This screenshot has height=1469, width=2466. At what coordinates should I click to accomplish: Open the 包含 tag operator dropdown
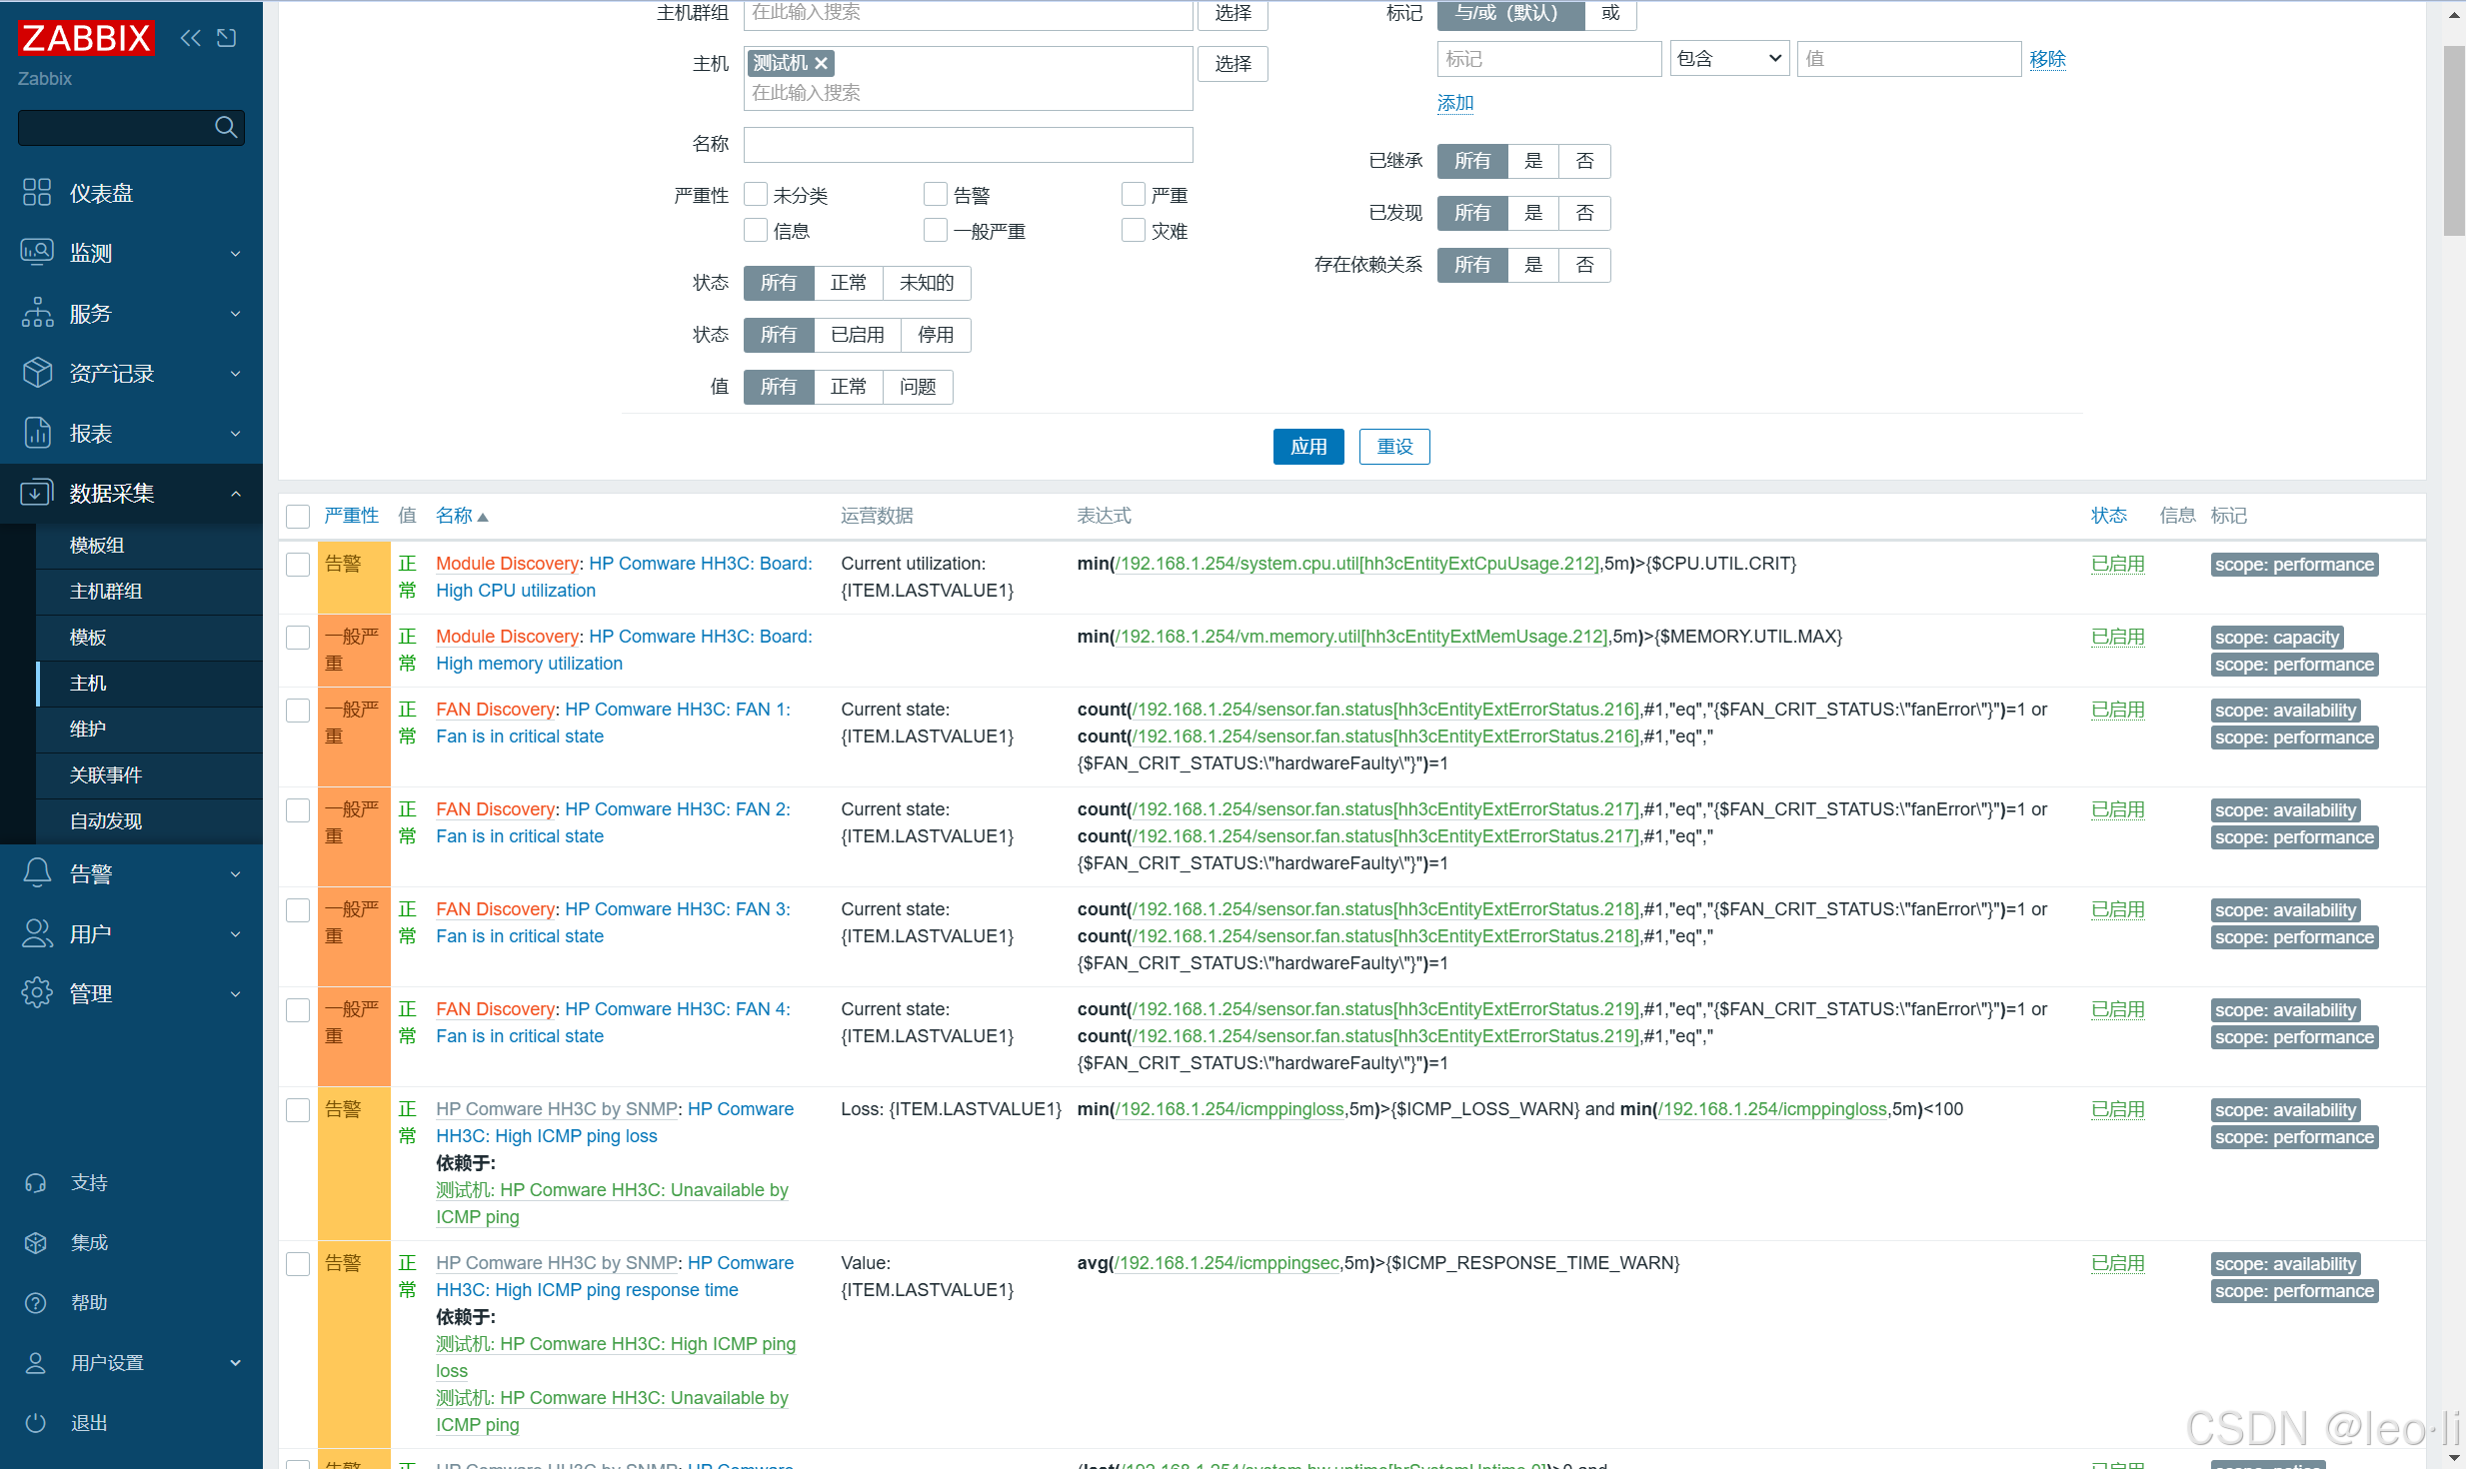click(x=1729, y=59)
